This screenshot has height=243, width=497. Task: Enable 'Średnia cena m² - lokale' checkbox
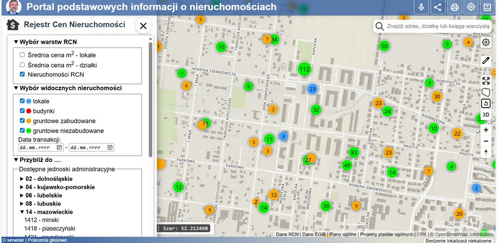click(x=22, y=55)
